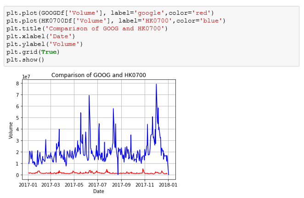Click the green True keyword in plt.grid
This screenshot has width=304, height=198.
49,52
